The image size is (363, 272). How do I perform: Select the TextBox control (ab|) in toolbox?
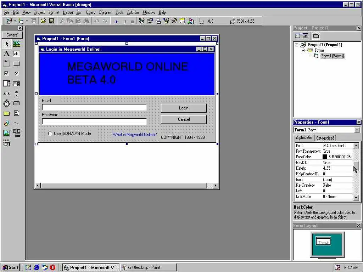pyautogui.click(x=16, y=54)
